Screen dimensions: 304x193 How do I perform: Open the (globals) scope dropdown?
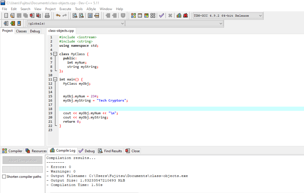click(x=76, y=23)
